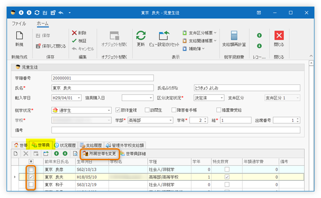321x198 pixels.
Task: Click the 所属世帯を変更 button
Action: click(99, 154)
